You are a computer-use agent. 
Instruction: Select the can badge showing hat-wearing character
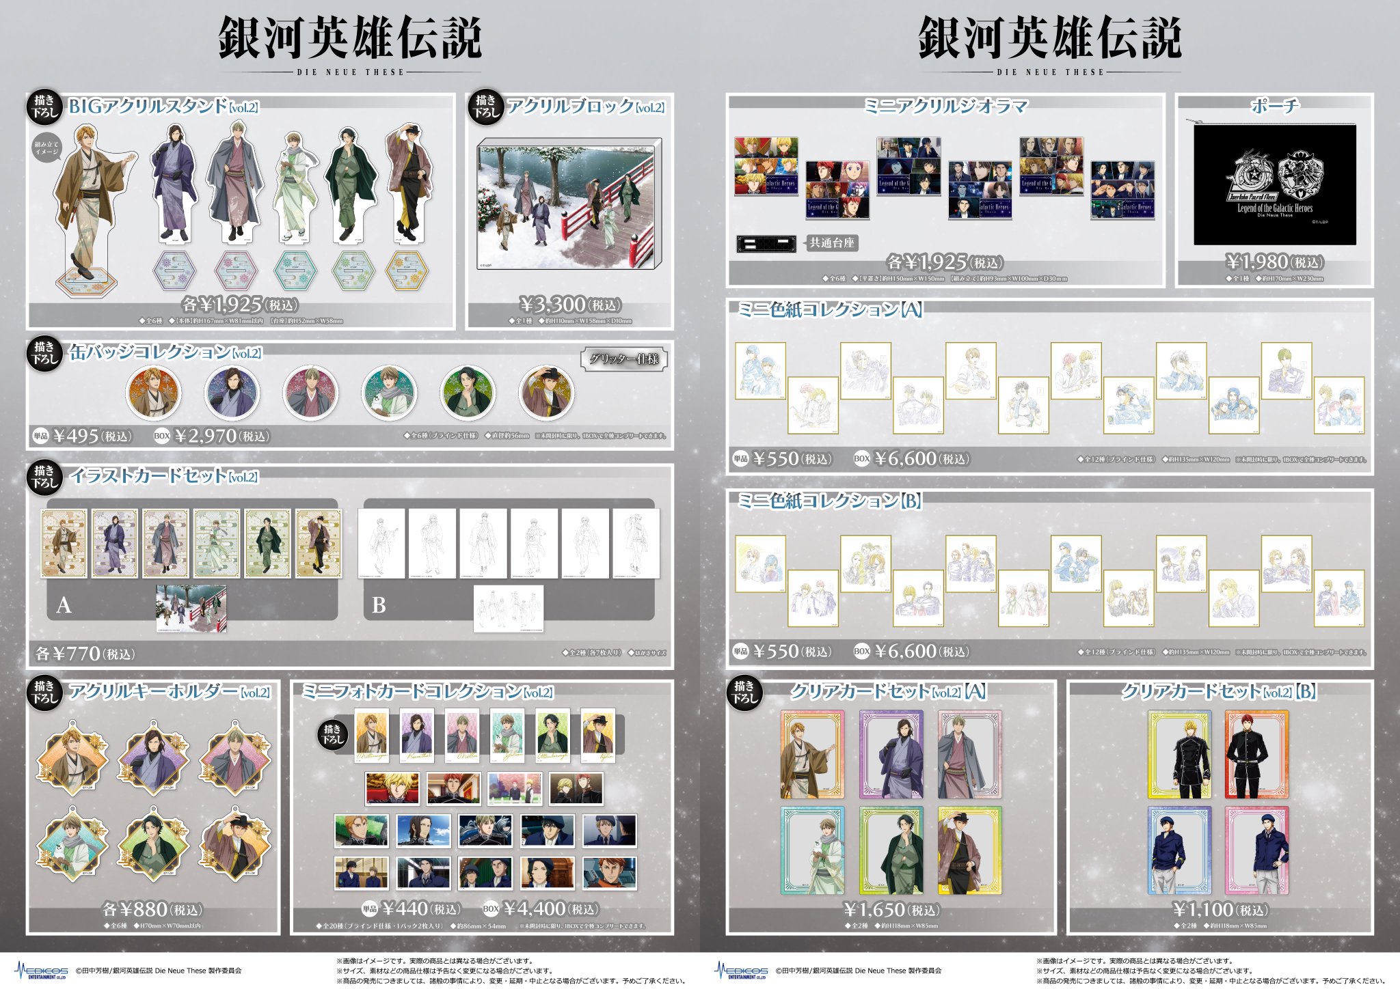[546, 393]
